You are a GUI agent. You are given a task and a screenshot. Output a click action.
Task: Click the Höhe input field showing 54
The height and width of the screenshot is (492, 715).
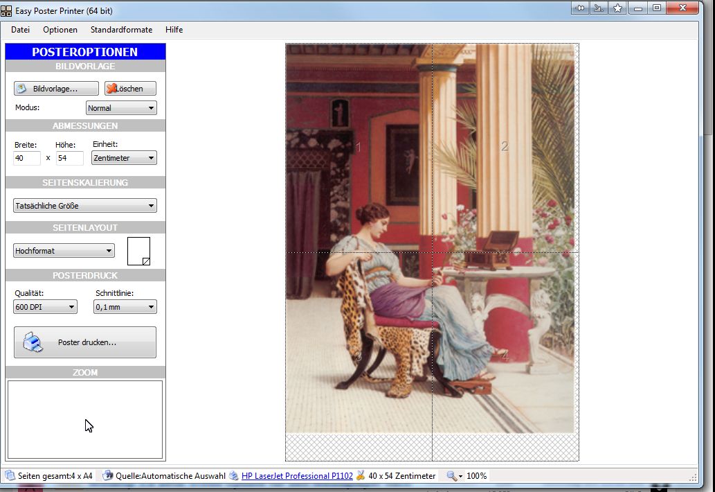(x=70, y=158)
